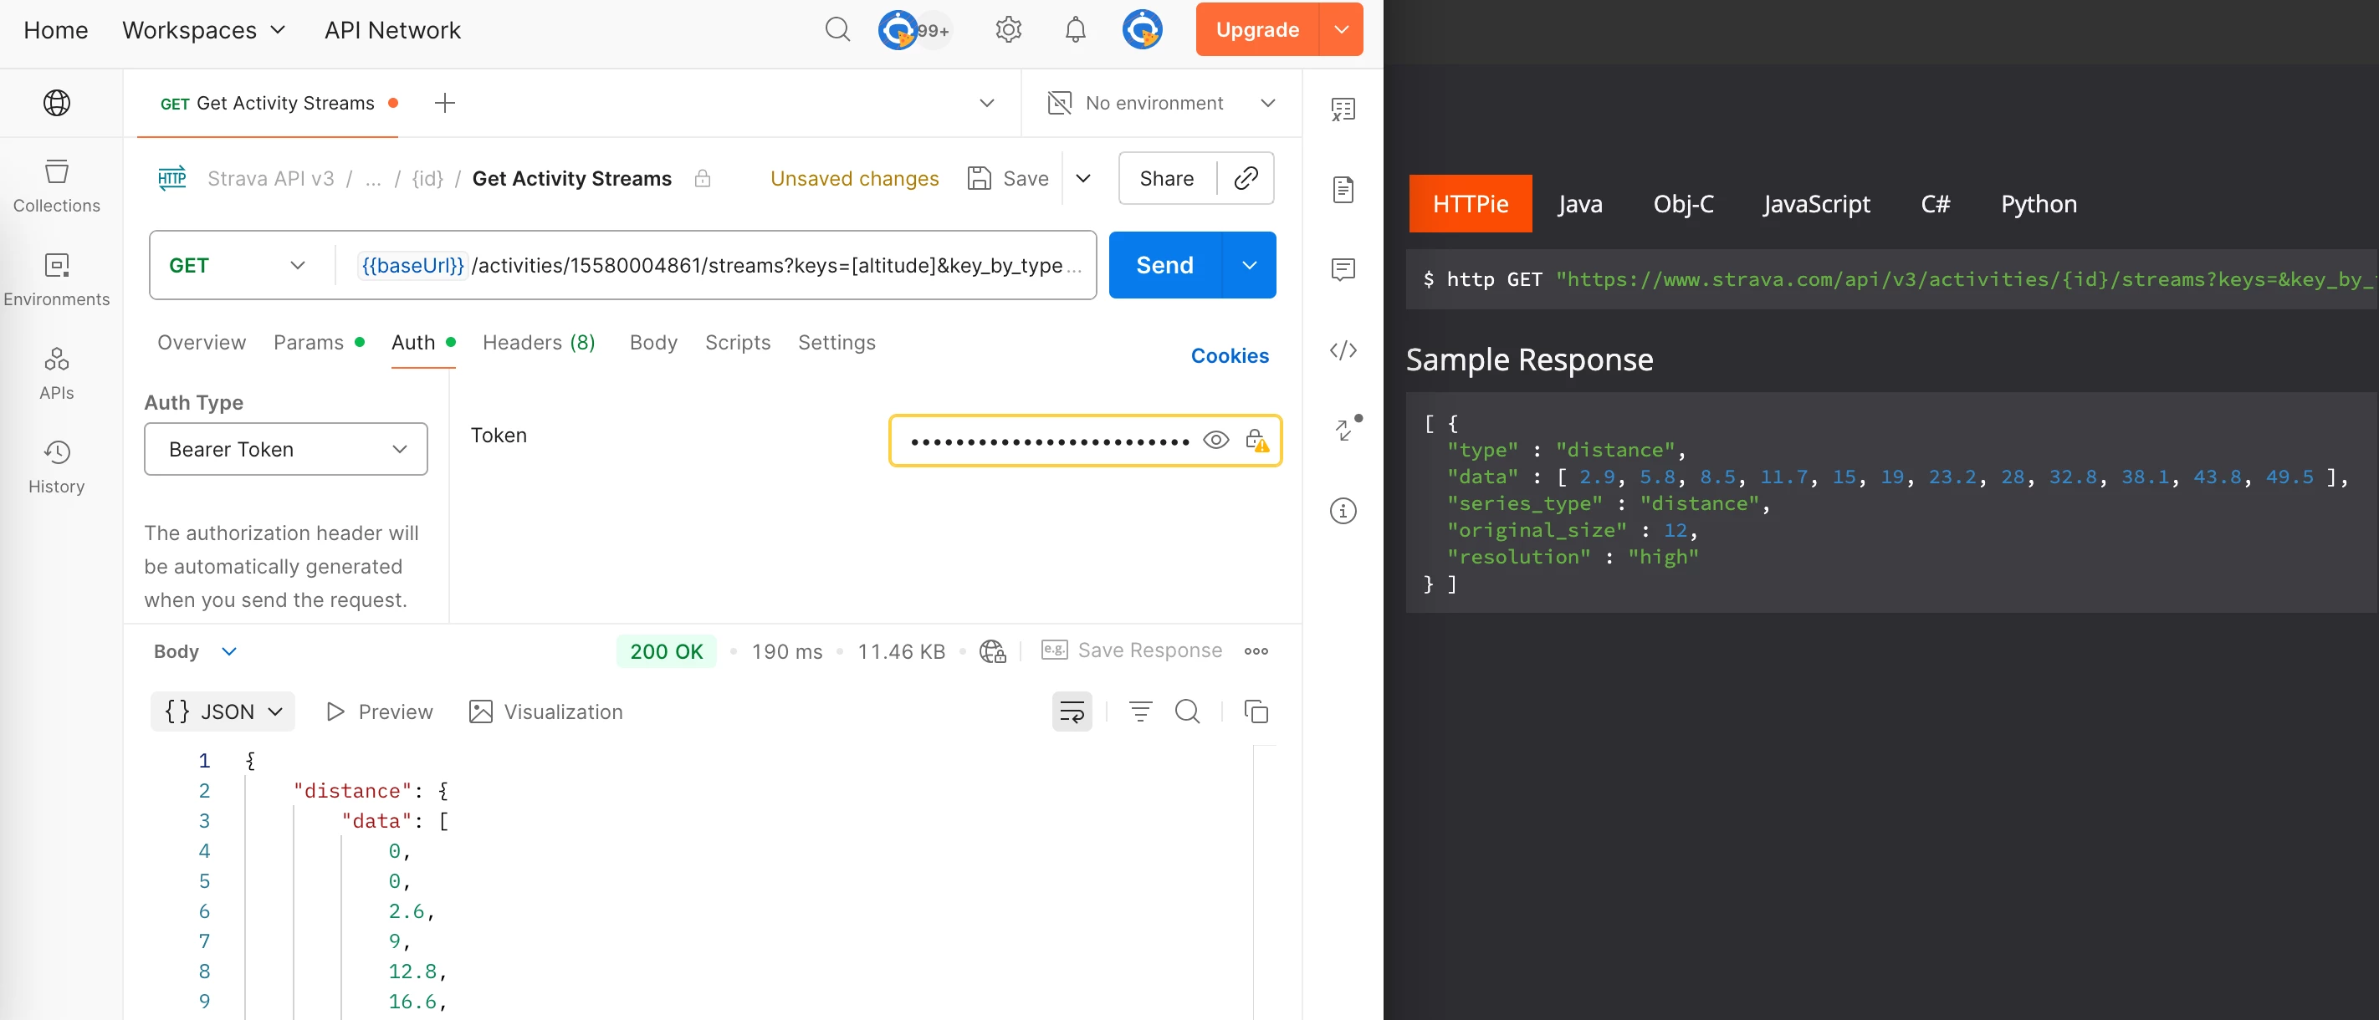Click the globe workspace icon in sidebar
The image size is (2379, 1020).
56,103
